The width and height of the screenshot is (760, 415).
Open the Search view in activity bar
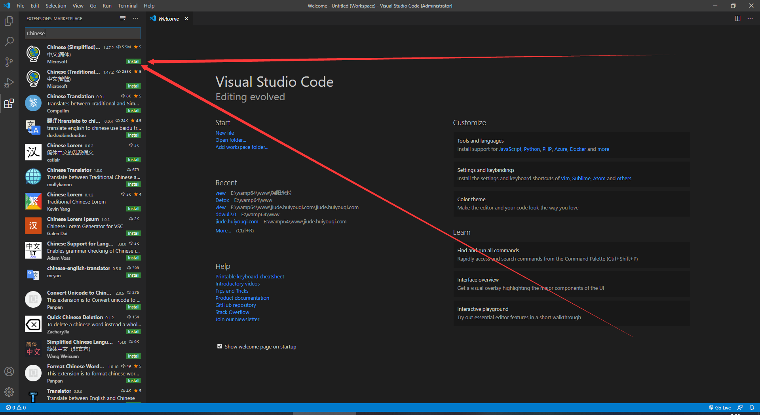pyautogui.click(x=9, y=42)
